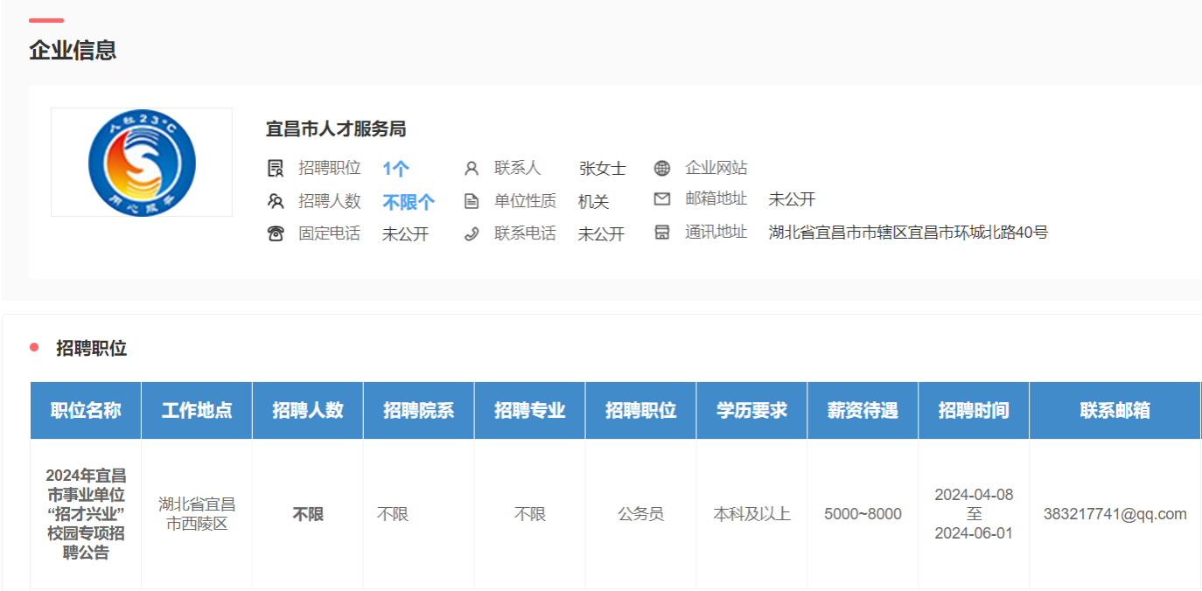
Task: Click the 招聘职位 document icon
Action: point(276,169)
